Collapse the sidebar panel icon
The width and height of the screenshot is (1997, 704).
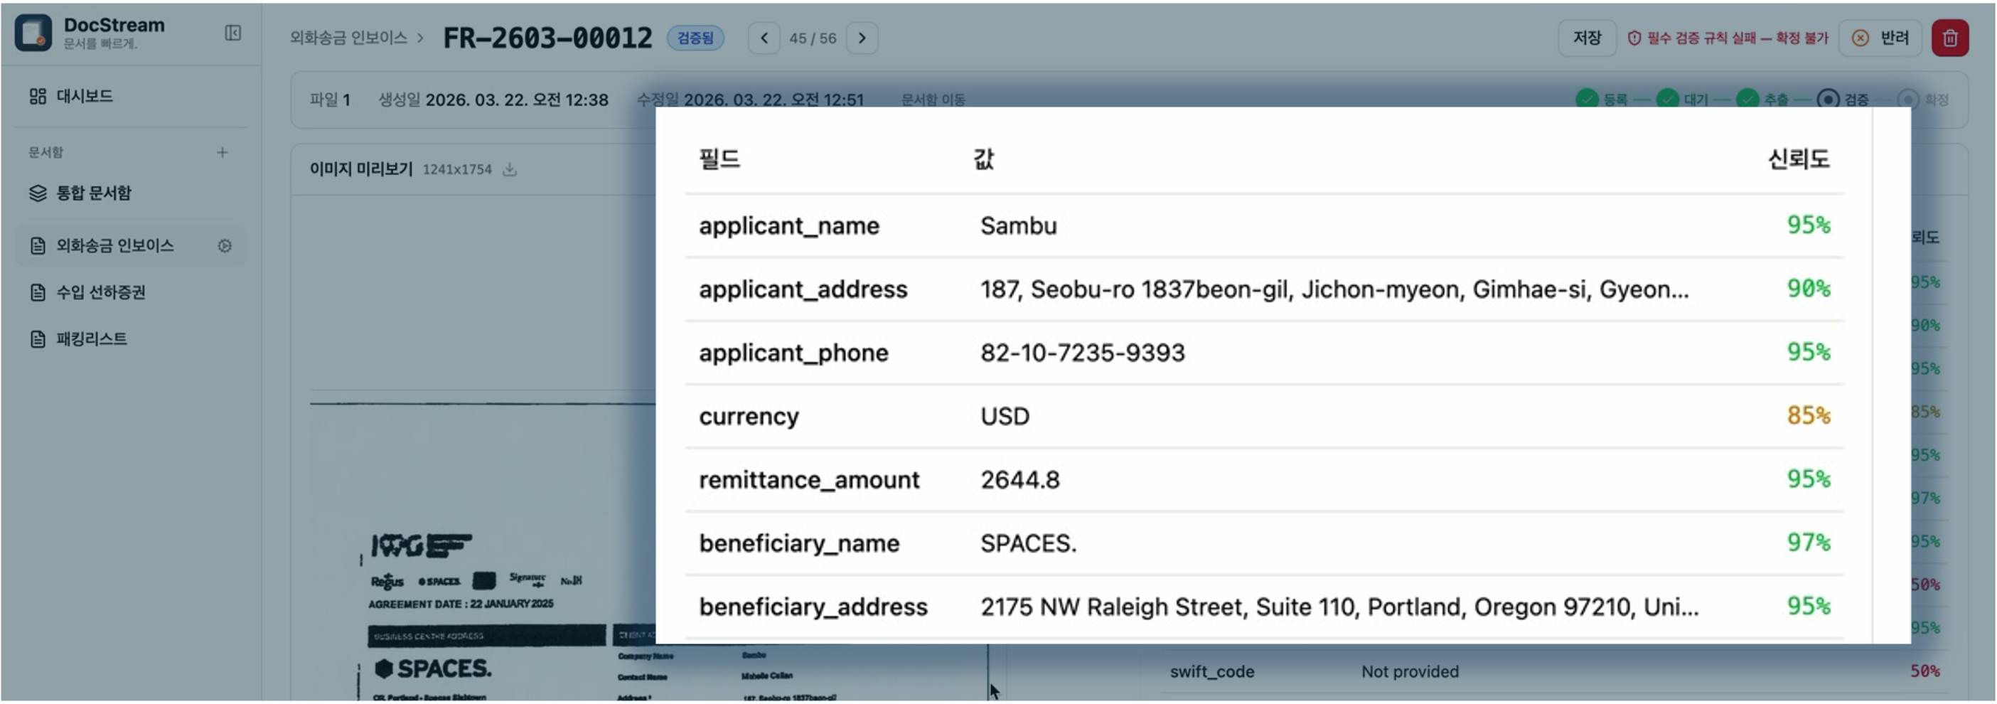232,33
